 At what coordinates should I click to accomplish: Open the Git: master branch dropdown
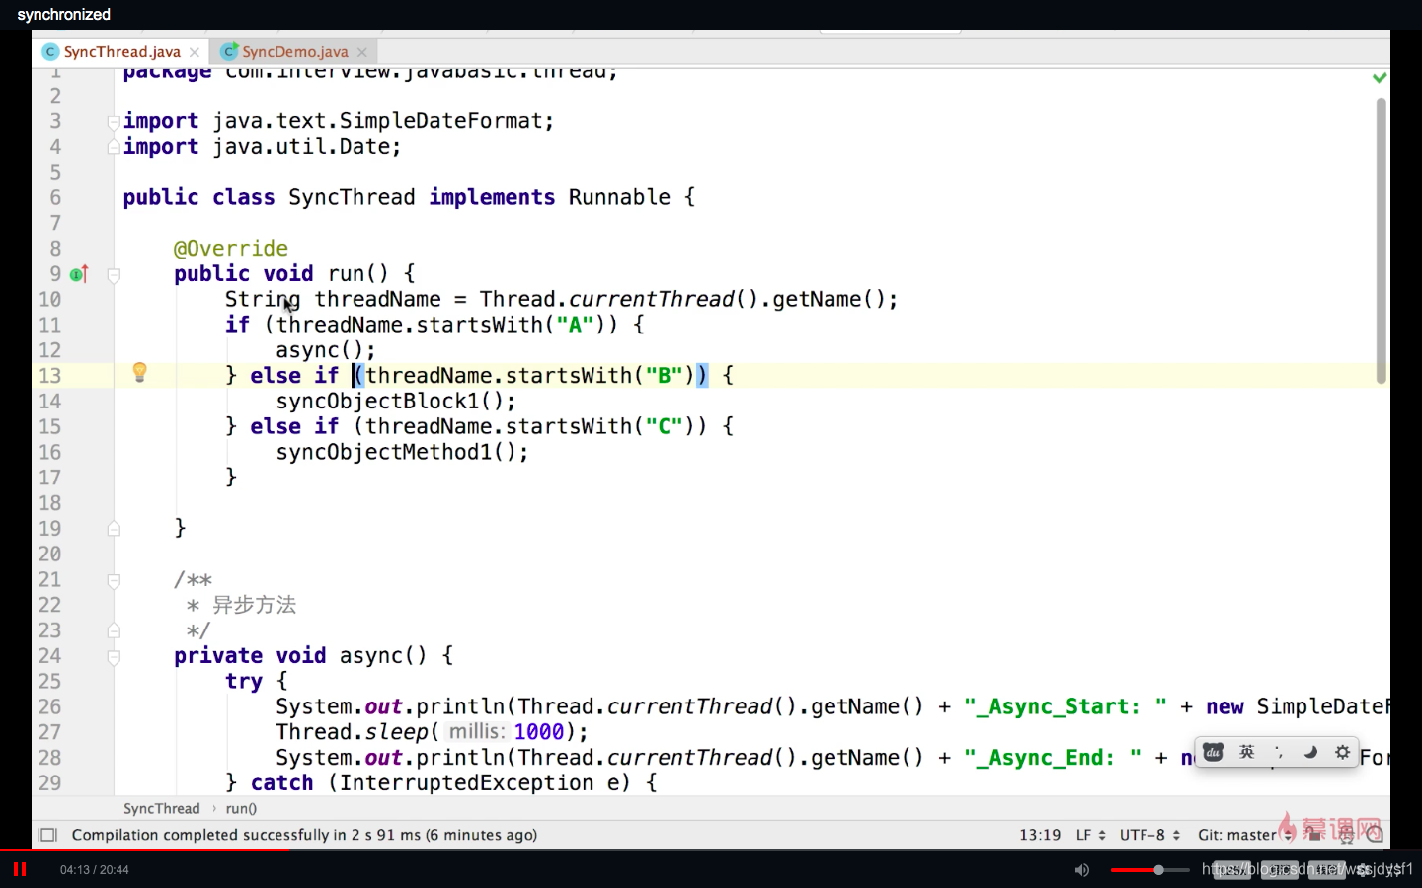(x=1244, y=835)
